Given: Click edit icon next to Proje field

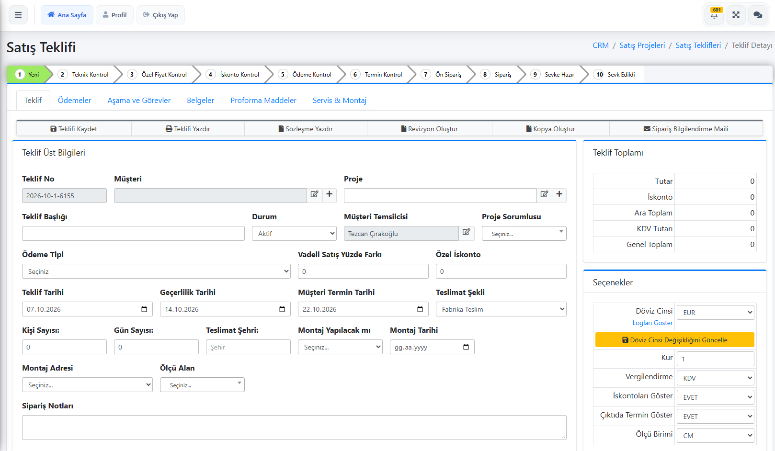Looking at the screenshot, I should (x=544, y=194).
